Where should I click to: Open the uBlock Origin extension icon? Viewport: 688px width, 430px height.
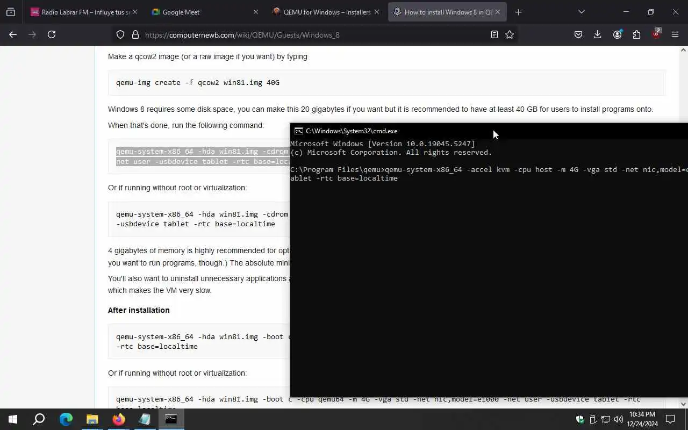coord(656,34)
